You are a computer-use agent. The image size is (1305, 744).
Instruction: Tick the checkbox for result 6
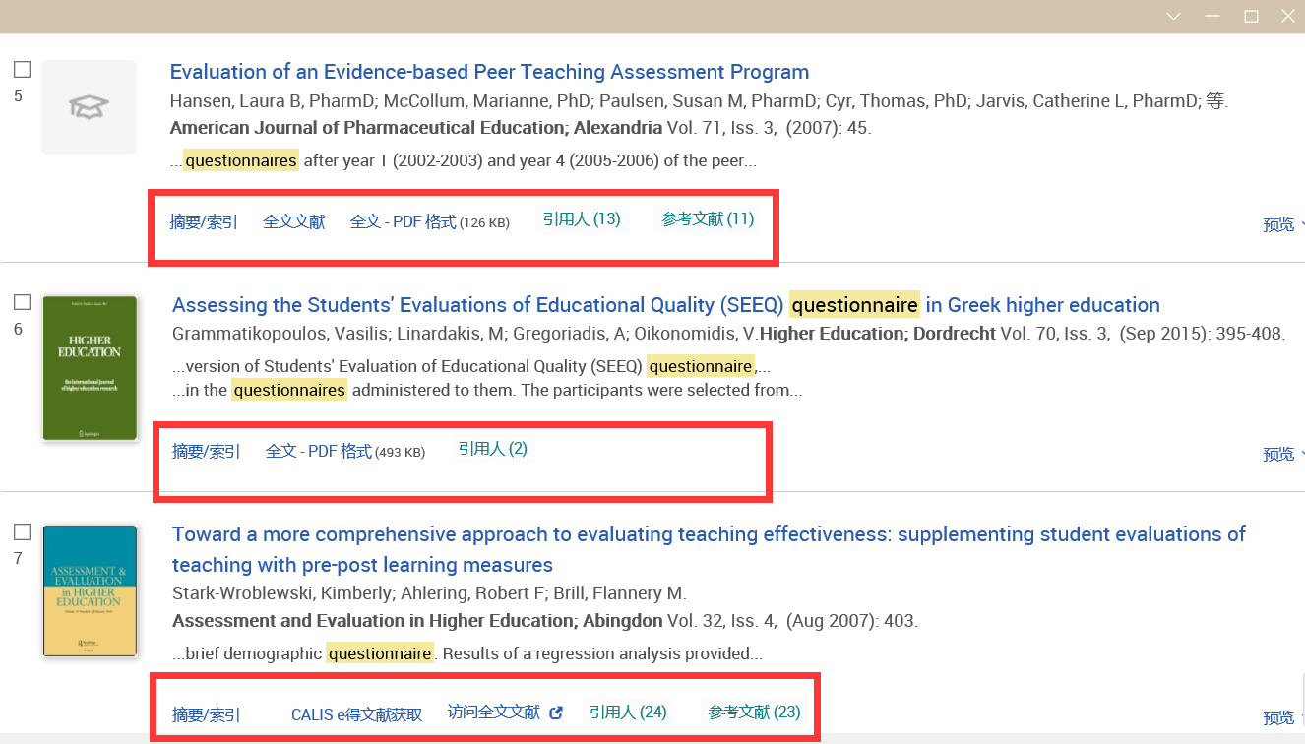22,302
